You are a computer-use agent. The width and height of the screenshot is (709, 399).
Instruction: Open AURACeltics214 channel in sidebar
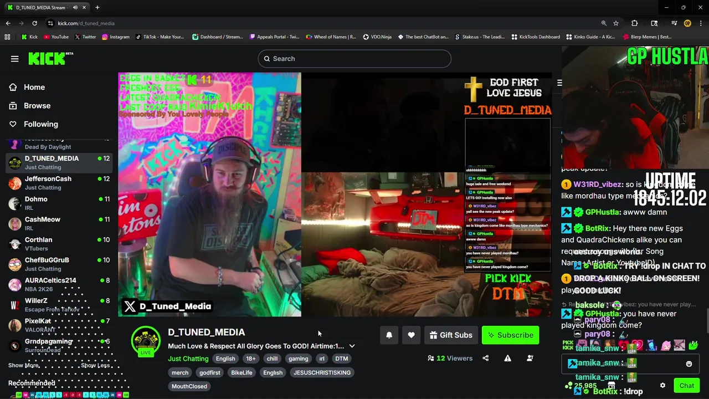click(59, 284)
